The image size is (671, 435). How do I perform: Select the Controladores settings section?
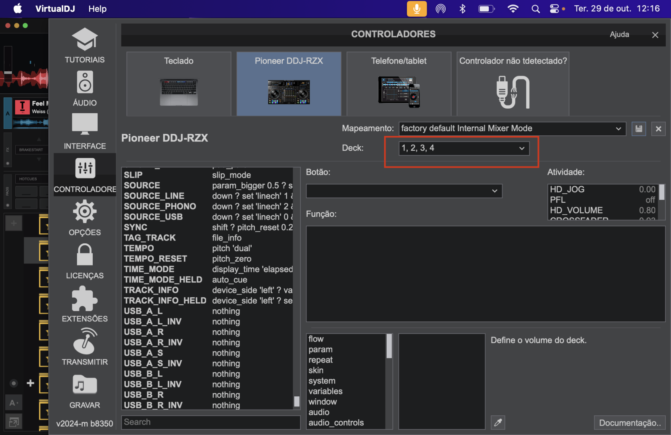[x=85, y=175]
